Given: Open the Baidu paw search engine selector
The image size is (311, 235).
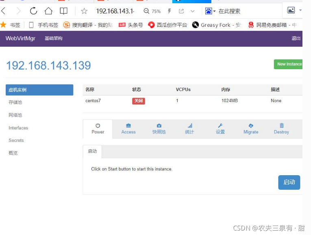Looking at the screenshot, I should [x=210, y=11].
